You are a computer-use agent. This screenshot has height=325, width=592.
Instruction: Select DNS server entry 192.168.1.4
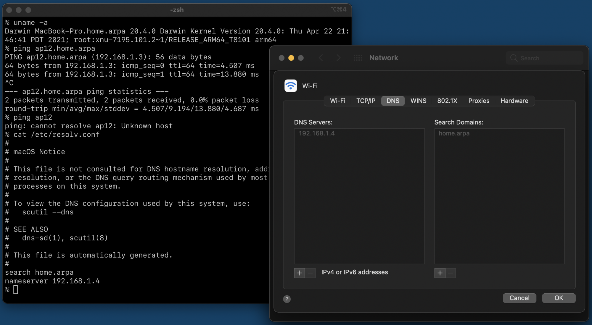tap(317, 133)
